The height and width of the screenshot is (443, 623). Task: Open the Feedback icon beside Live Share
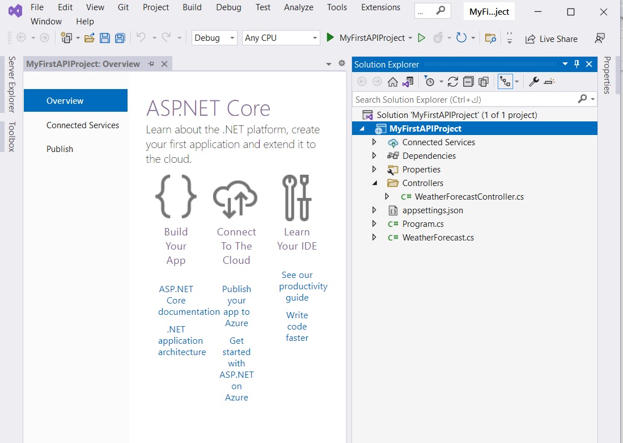[x=600, y=38]
